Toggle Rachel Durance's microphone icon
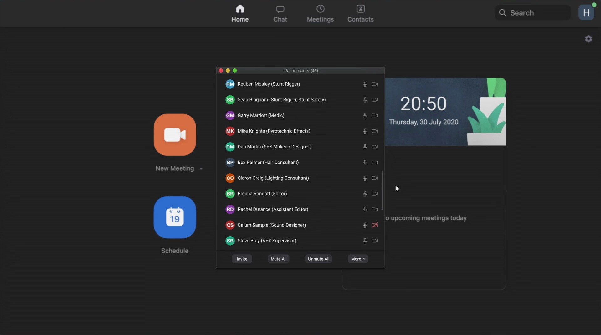Viewport: 601px width, 335px height. [365, 209]
